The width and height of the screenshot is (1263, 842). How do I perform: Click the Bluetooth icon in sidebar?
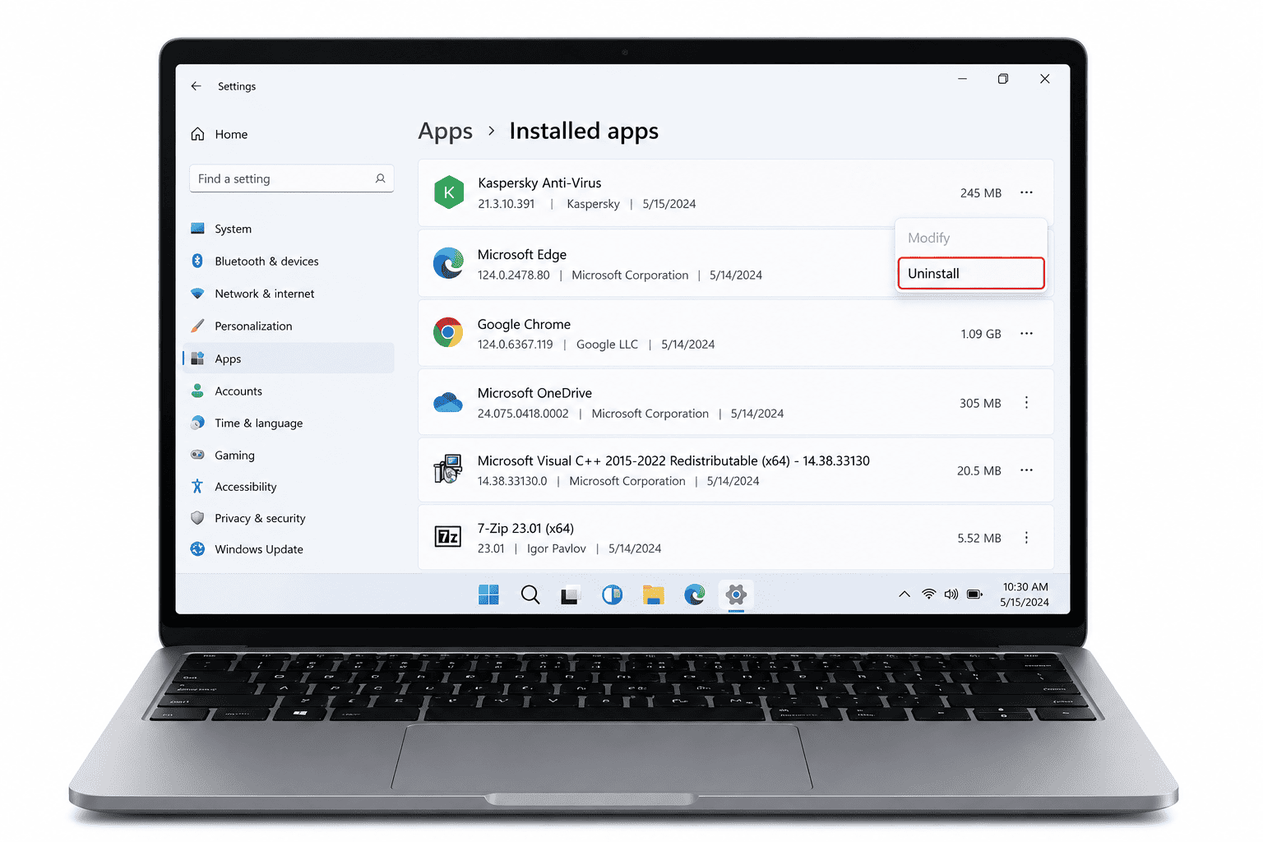coord(197,261)
